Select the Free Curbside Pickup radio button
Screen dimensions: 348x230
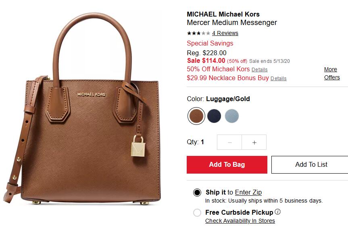click(197, 213)
